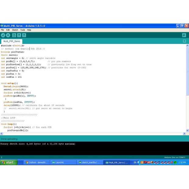Image resolution: width=189 pixels, height=189 pixels.
Task: Switch to LaunchH taskbar button
Action: click(63, 162)
